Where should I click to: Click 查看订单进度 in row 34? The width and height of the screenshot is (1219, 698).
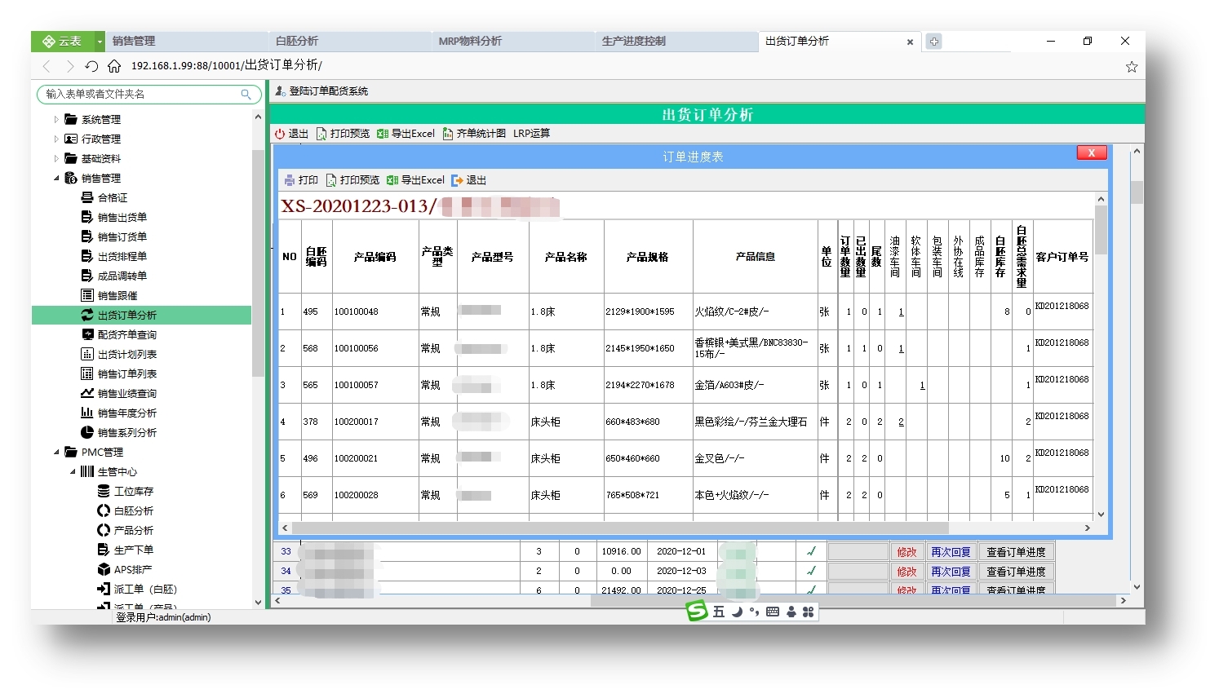(x=1016, y=572)
